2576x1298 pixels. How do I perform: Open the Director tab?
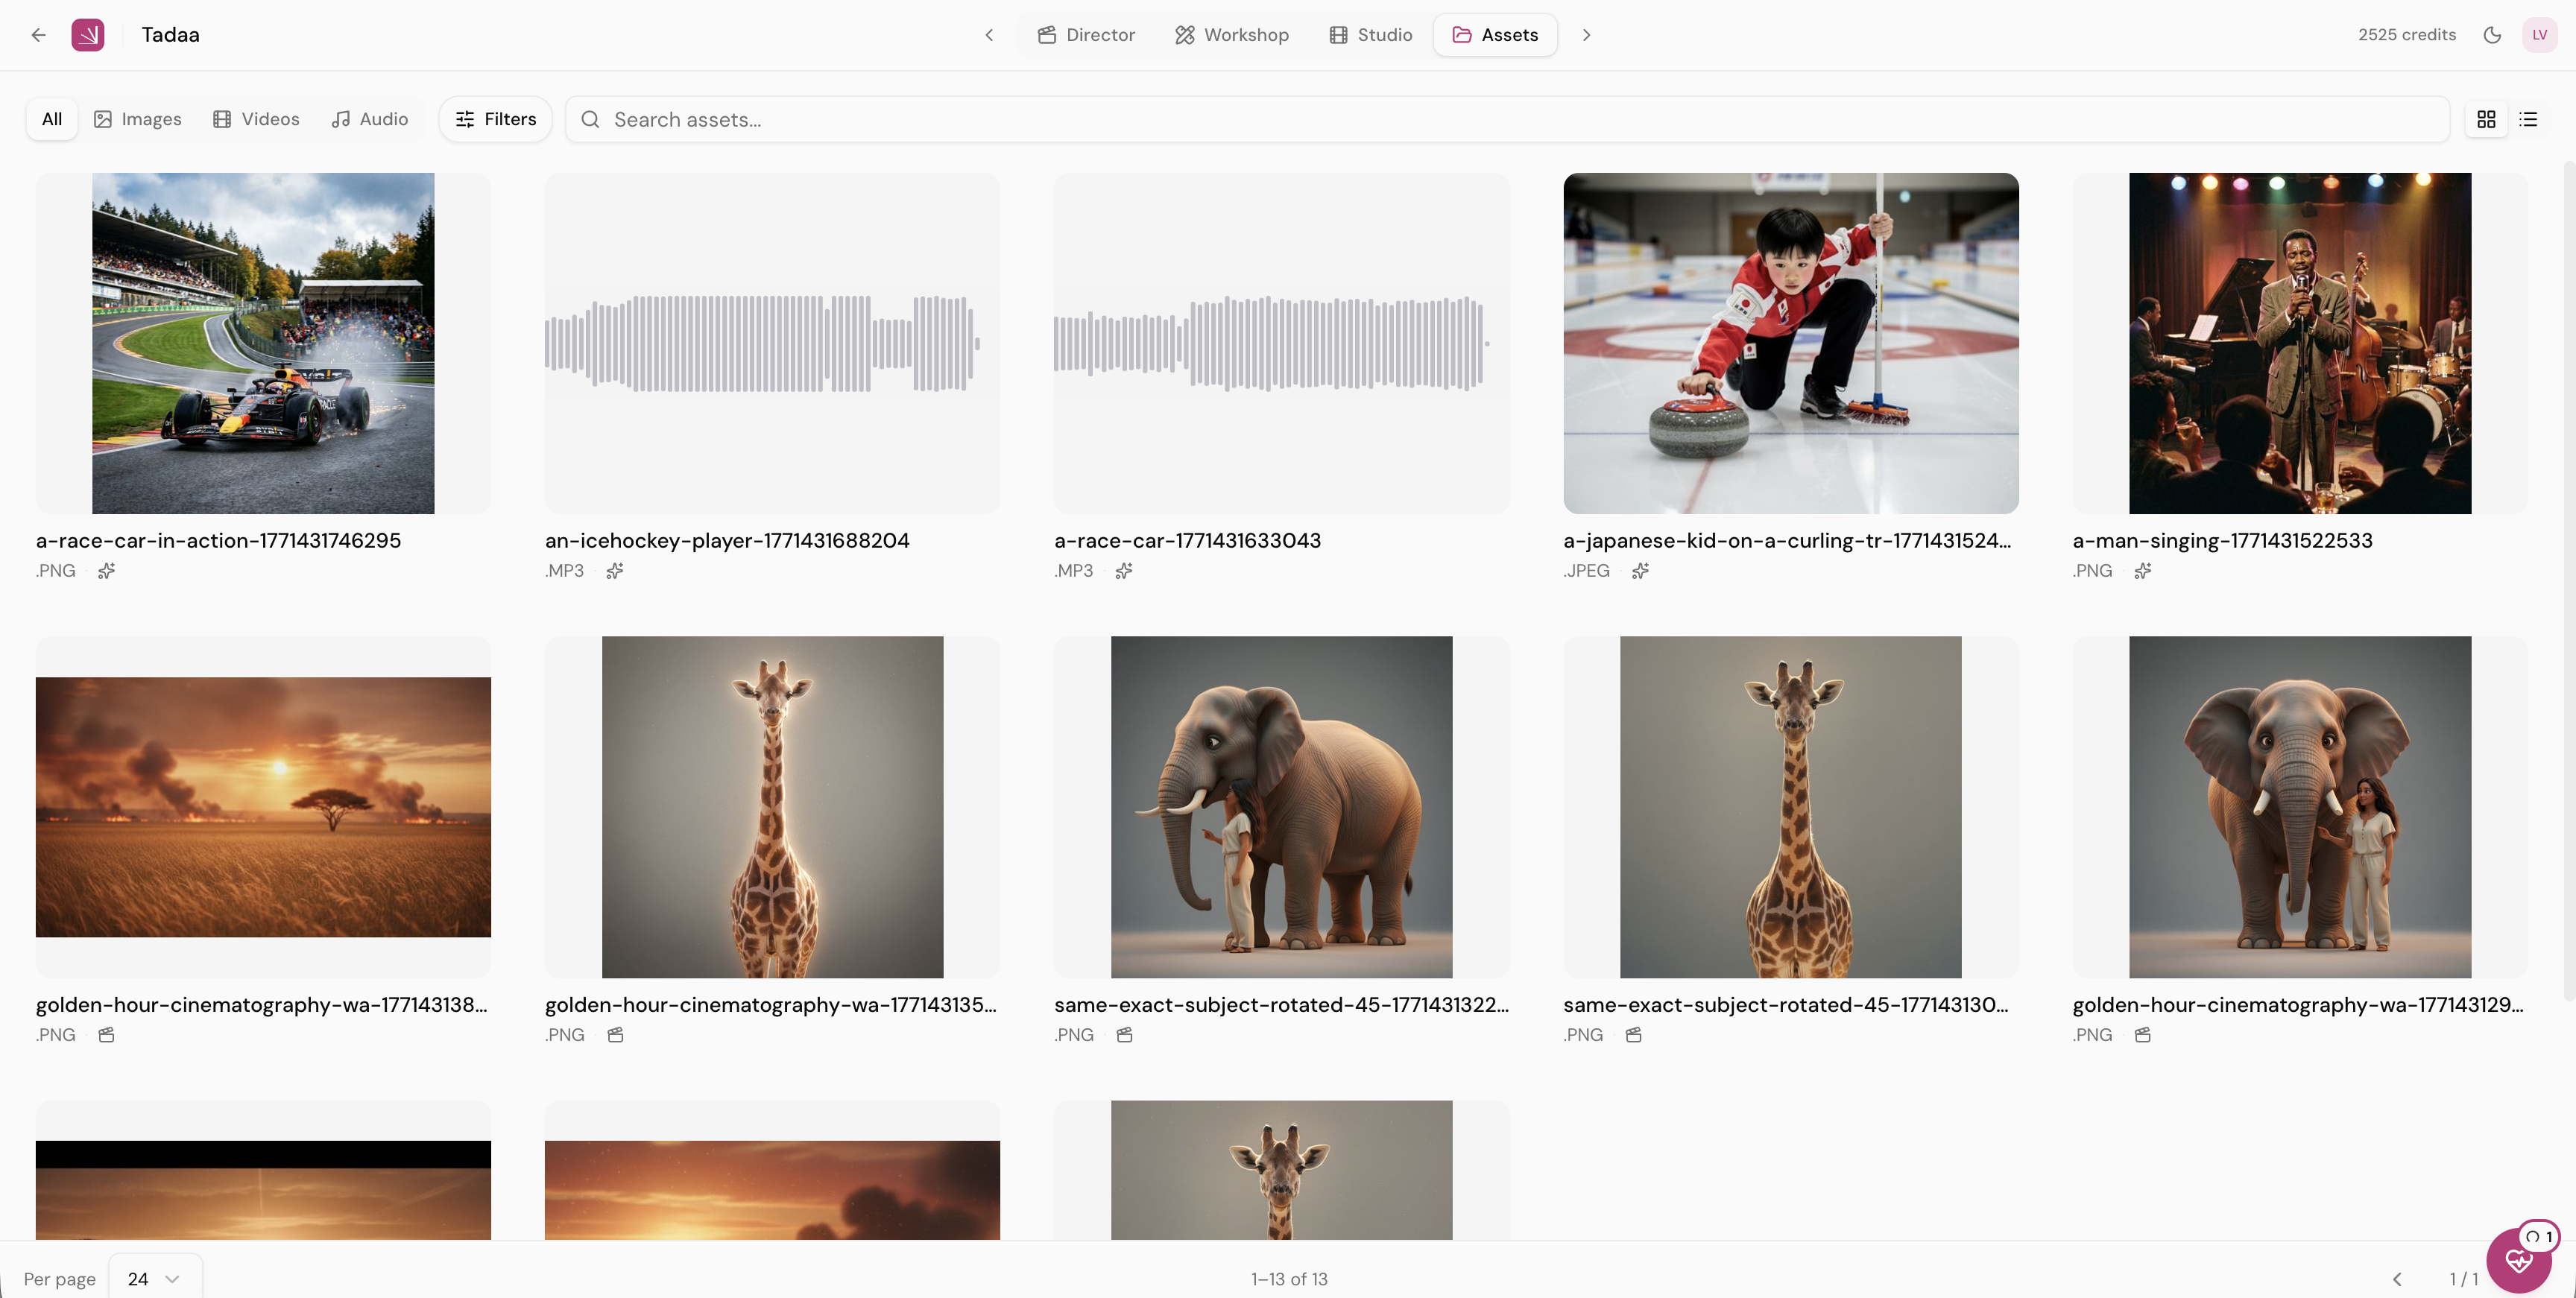[x=1086, y=35]
